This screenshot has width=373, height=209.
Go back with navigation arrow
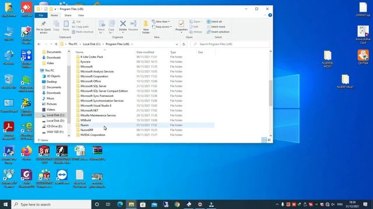[x=39, y=44]
